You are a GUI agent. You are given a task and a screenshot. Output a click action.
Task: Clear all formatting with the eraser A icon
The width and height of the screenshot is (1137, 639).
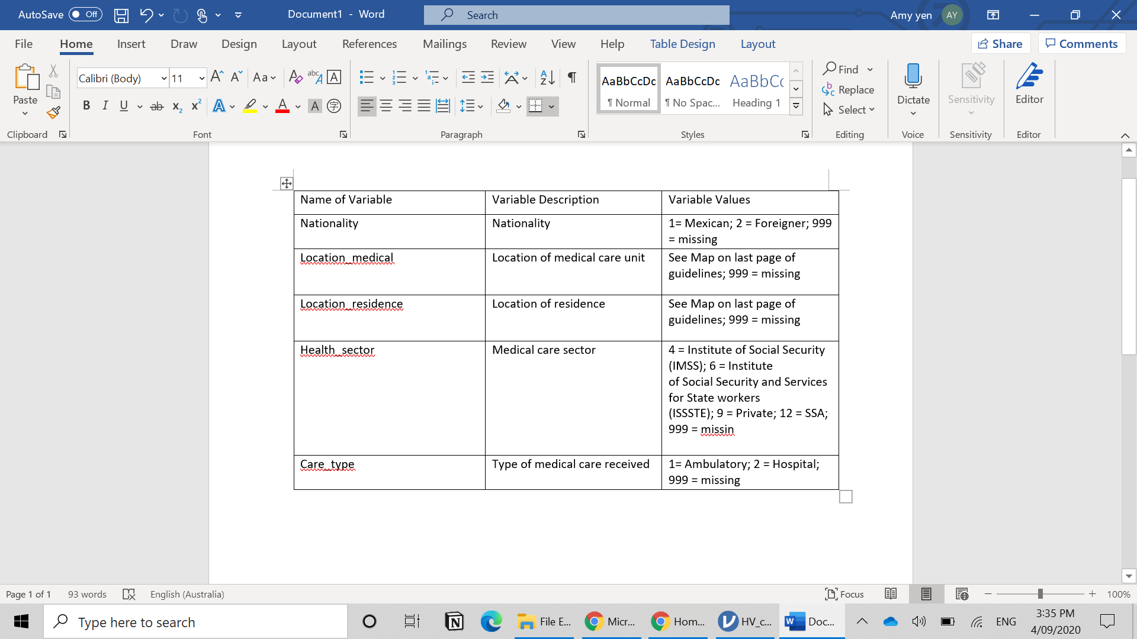(295, 77)
